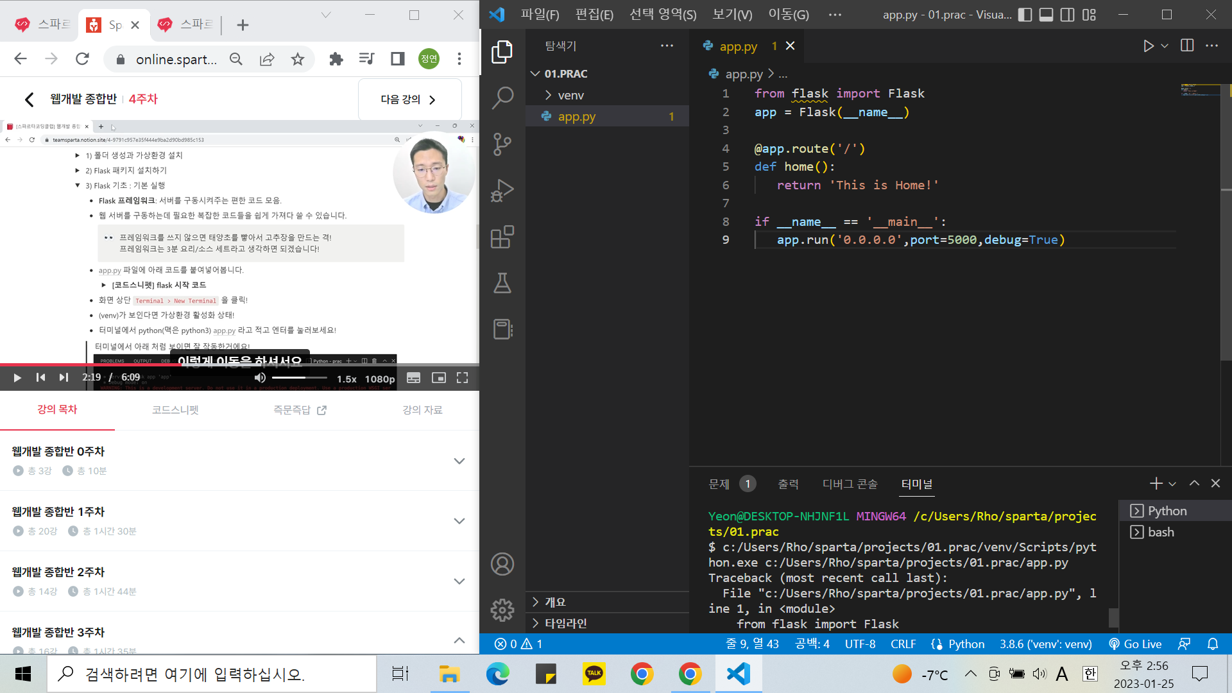Viewport: 1232px width, 693px height.
Task: Open the 편집(E) menu
Action: 594,15
